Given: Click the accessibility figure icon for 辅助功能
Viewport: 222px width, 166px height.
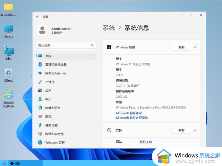Looking at the screenshot, I should coord(40,125).
